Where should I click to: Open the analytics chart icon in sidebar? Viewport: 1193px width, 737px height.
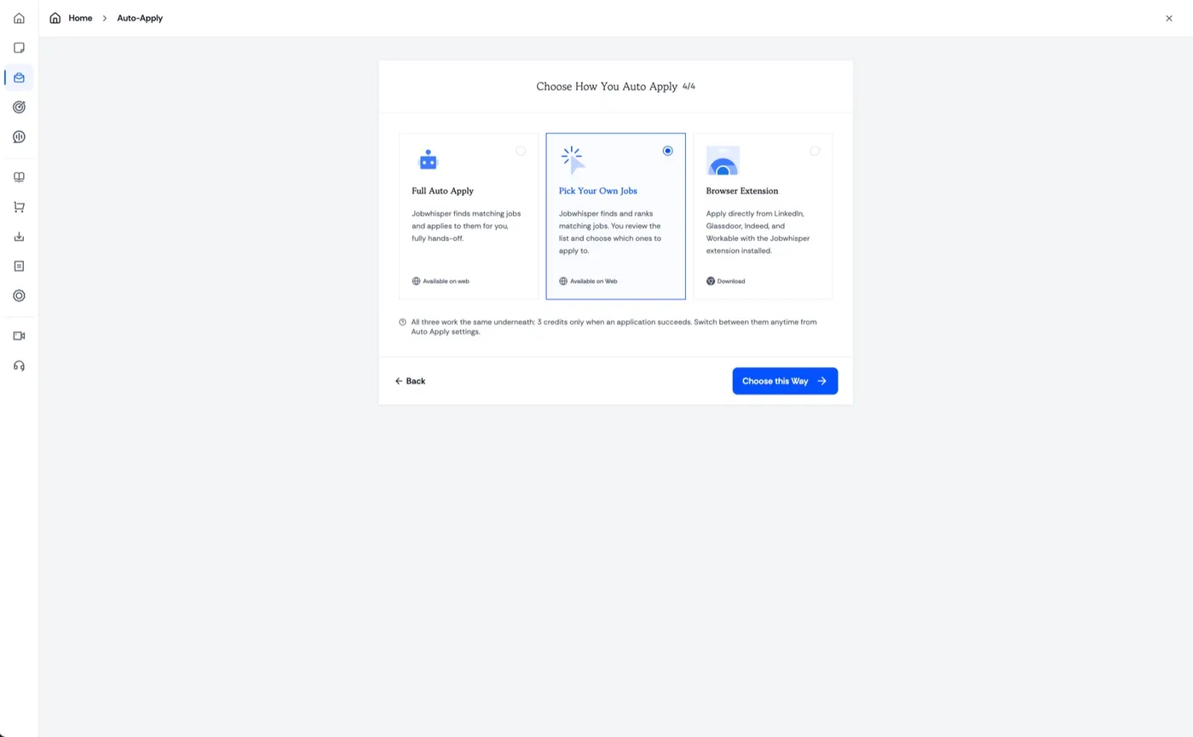[19, 137]
